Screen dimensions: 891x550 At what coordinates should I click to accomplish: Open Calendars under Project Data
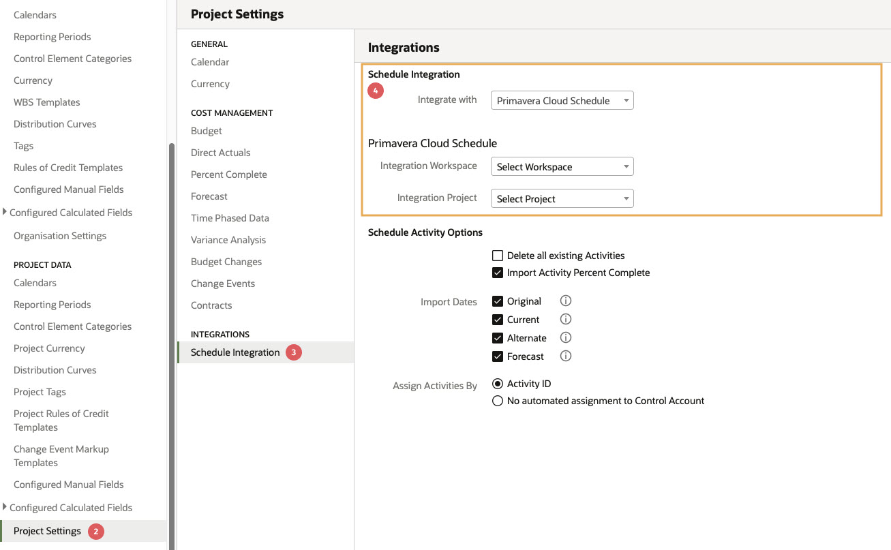(35, 283)
